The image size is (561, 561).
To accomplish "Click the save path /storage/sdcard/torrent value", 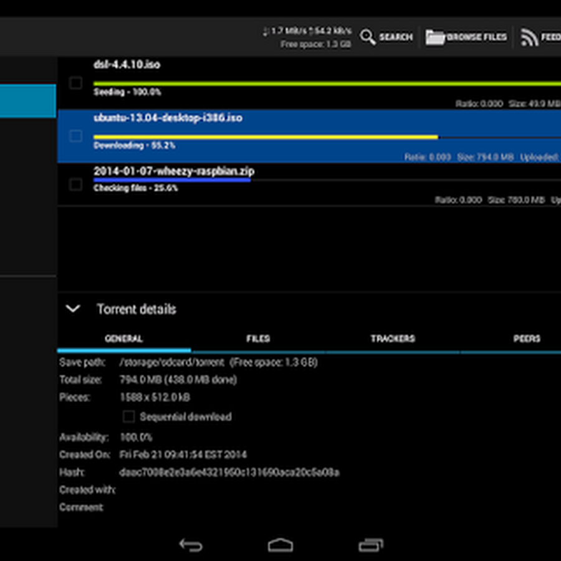I will coord(172,362).
